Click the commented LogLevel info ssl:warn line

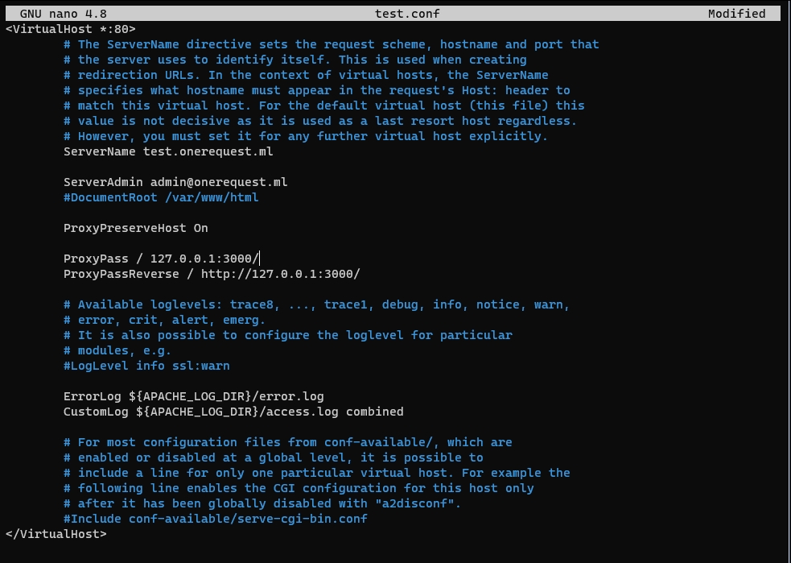tap(146, 366)
